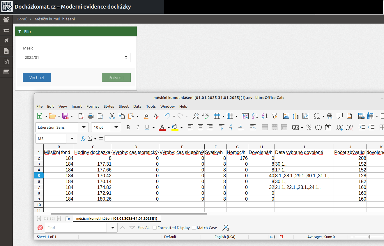Toggle Align Left in formatting toolbar
384x246 pixels.
[191, 127]
